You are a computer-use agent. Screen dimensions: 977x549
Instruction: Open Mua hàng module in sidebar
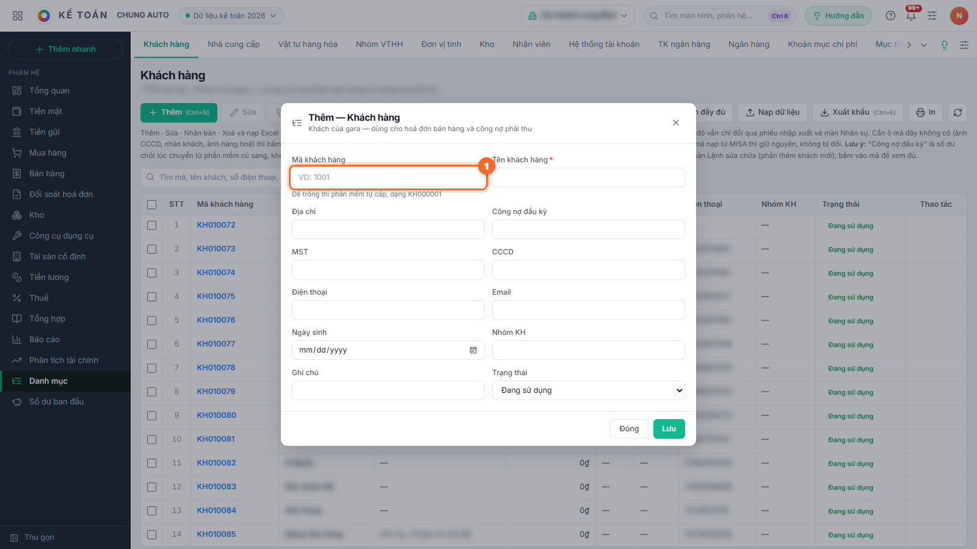(65, 152)
